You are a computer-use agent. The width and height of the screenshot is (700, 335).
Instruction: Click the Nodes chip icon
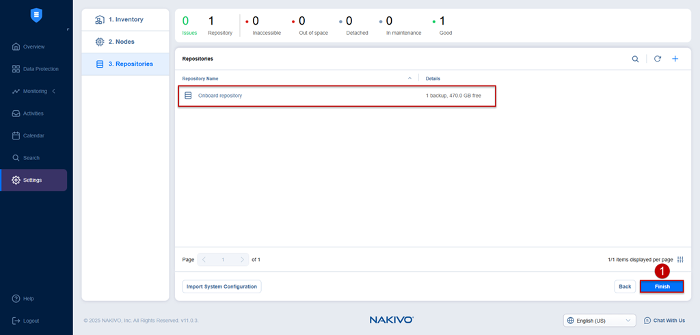(100, 42)
